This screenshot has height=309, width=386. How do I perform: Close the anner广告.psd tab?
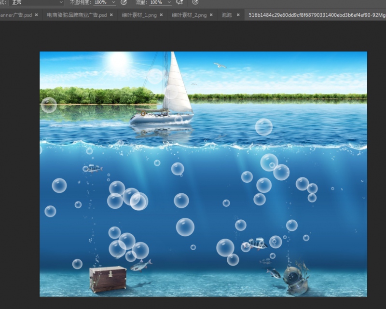36,15
